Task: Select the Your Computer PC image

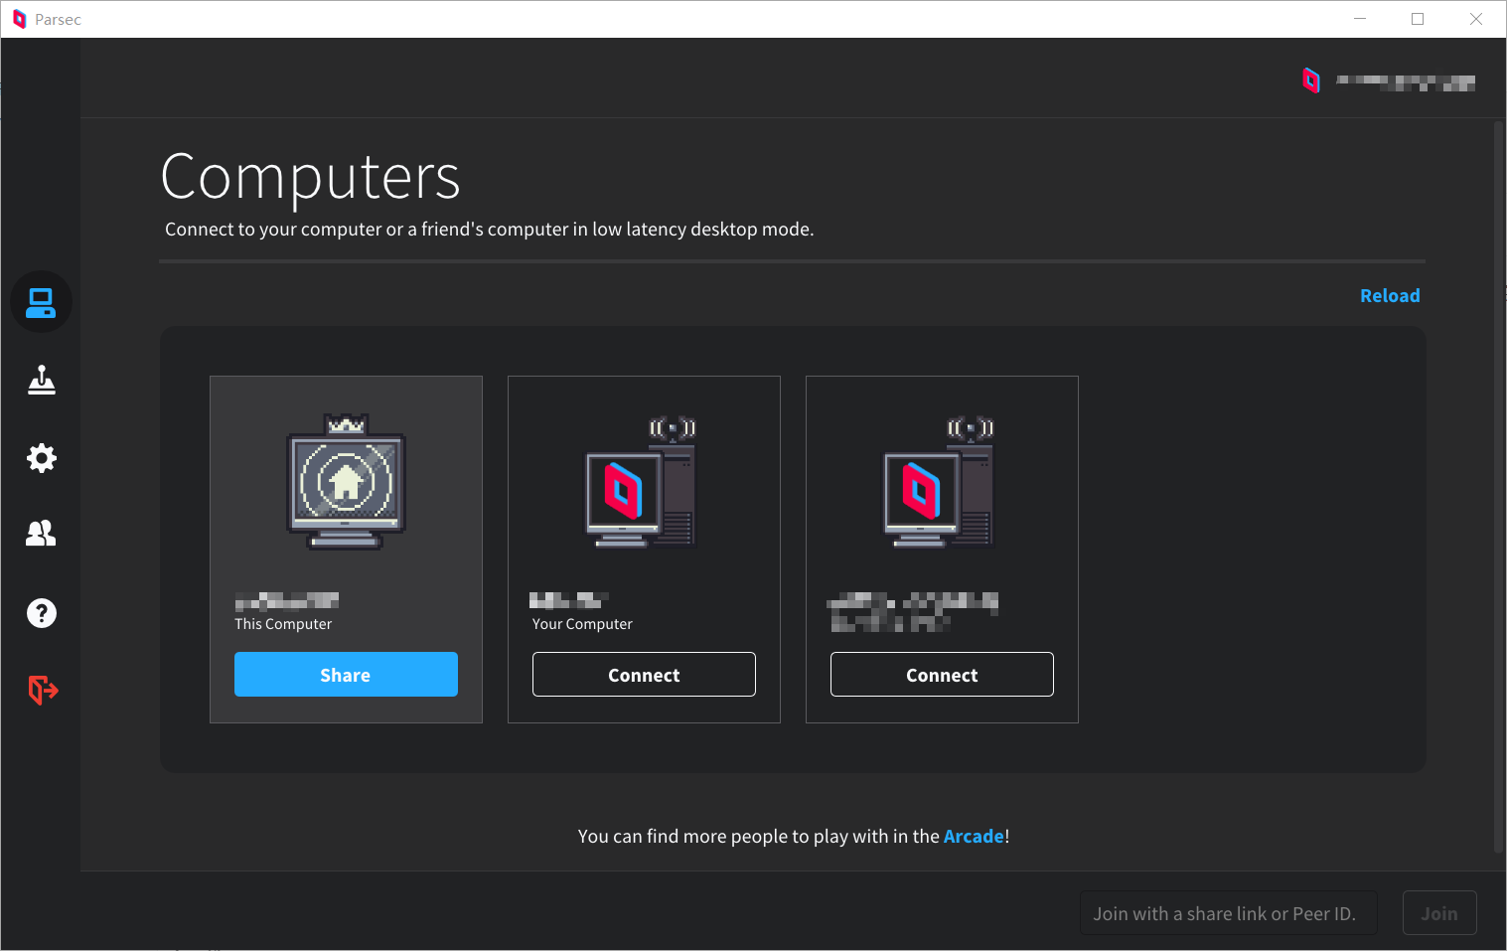Action: click(x=642, y=482)
